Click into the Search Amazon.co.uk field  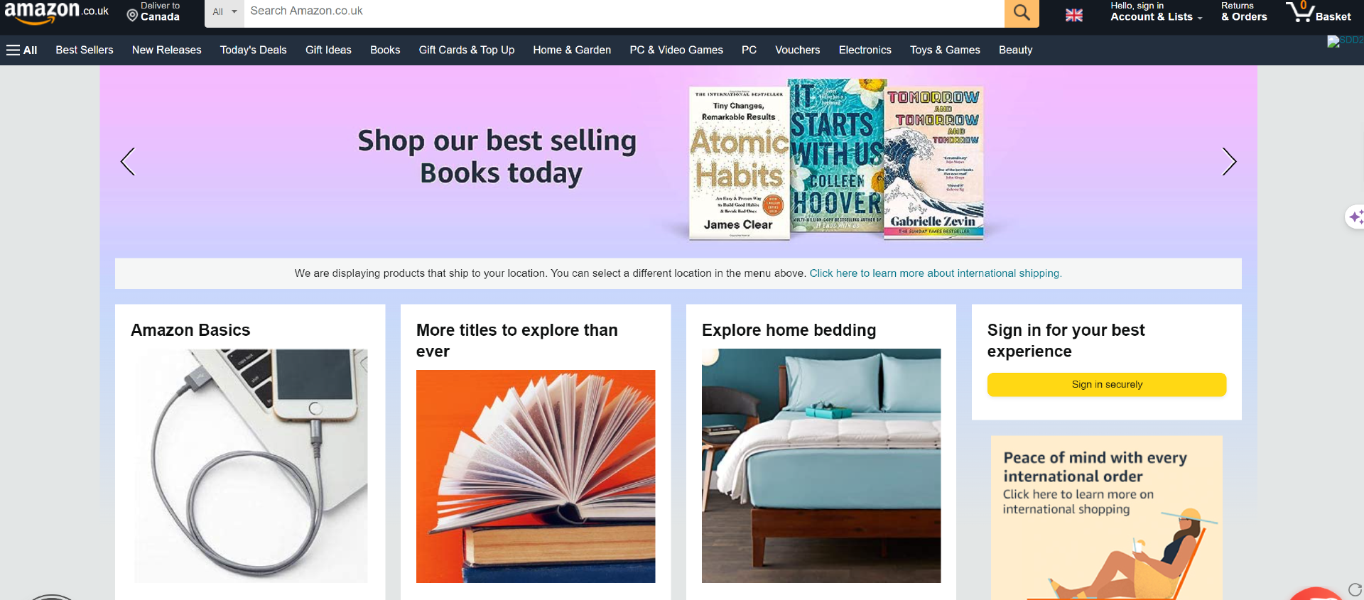pyautogui.click(x=624, y=12)
